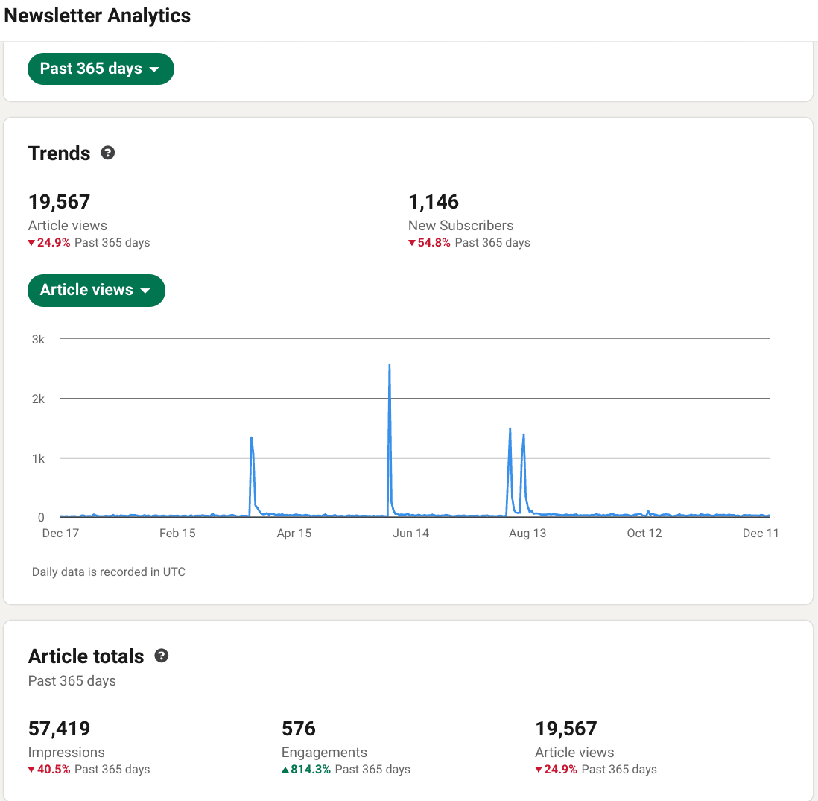Click the Jun 14 axis label

(410, 533)
